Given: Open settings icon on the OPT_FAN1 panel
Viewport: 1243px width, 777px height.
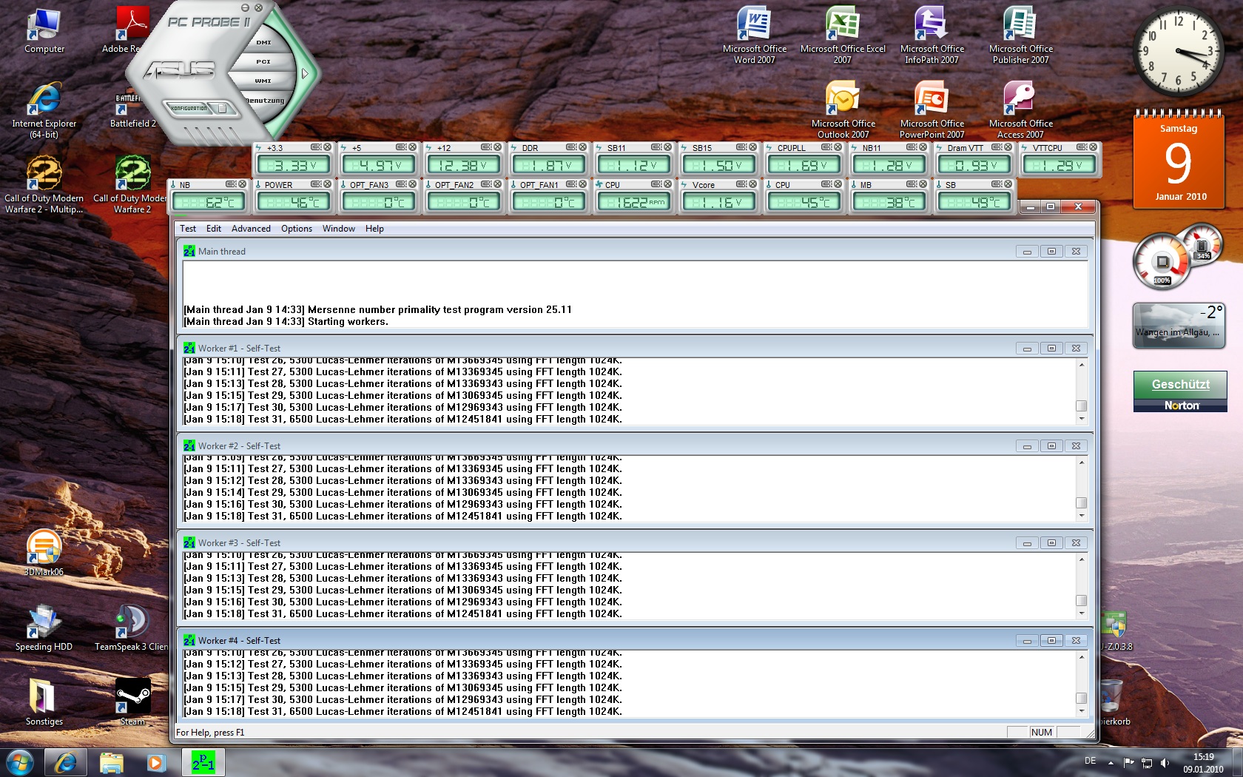Looking at the screenshot, I should coord(571,184).
